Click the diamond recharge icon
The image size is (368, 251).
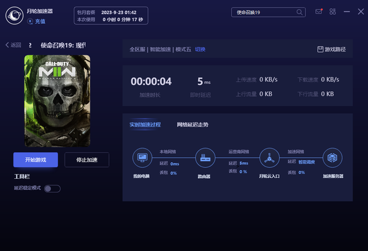[30, 21]
